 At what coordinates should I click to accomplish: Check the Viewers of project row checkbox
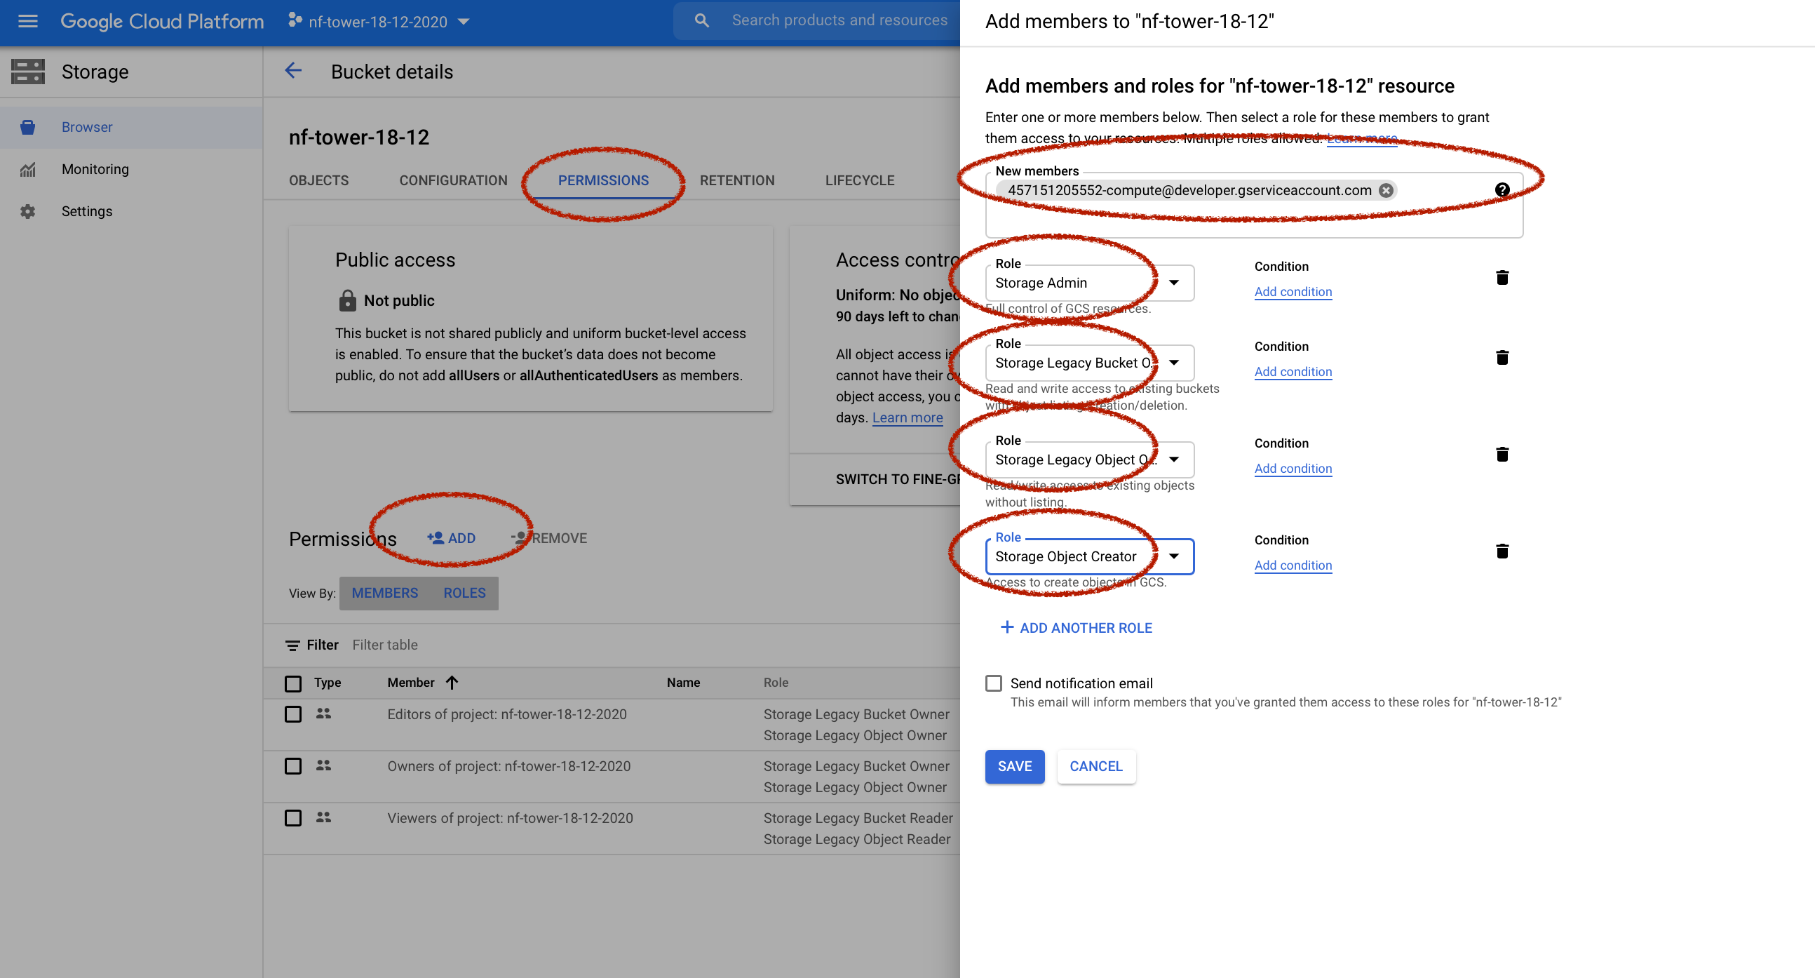click(x=293, y=818)
